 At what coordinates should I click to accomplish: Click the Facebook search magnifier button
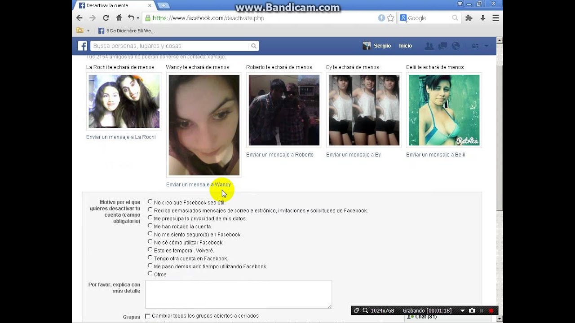pyautogui.click(x=254, y=46)
